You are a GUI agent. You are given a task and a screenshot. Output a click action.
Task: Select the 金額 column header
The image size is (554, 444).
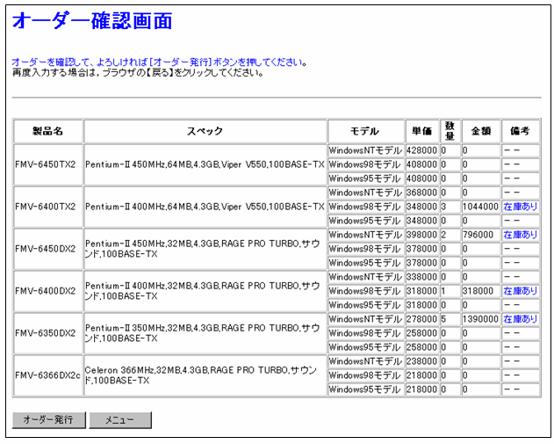481,131
